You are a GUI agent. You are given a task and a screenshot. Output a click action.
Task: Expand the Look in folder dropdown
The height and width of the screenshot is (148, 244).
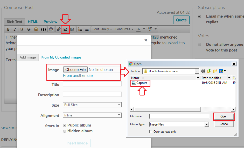[x=197, y=71]
